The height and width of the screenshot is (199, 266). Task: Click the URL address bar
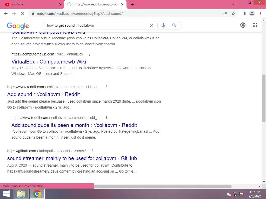click(x=125, y=13)
